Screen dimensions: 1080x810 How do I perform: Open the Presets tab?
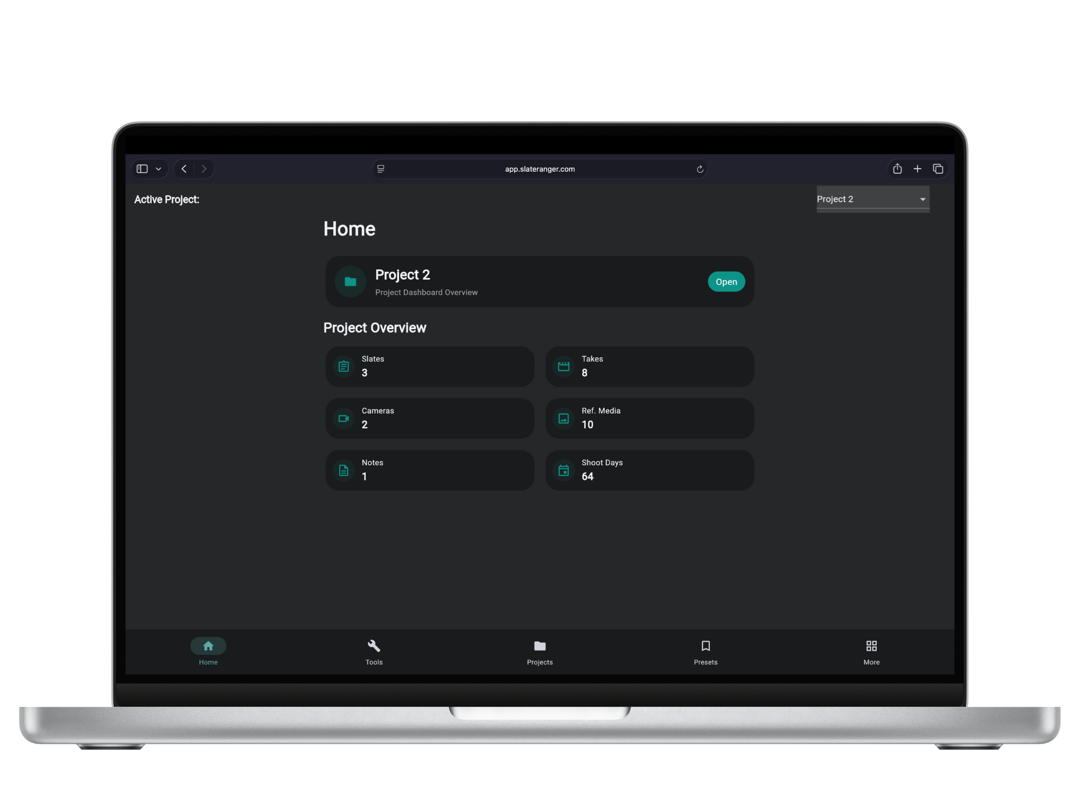coord(705,652)
